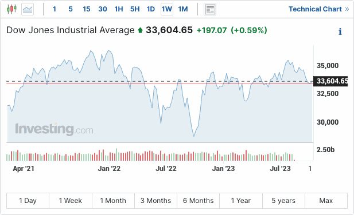Open the blue info icon

click(340, 31)
